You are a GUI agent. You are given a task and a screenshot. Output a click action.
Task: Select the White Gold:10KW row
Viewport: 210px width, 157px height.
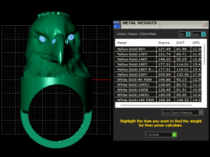point(158,90)
